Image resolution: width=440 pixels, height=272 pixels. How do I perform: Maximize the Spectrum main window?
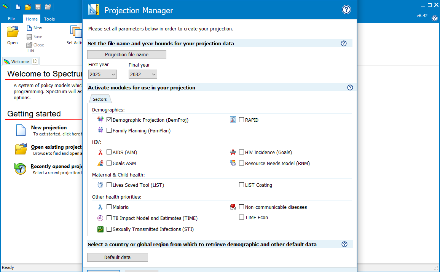tap(430, 5)
